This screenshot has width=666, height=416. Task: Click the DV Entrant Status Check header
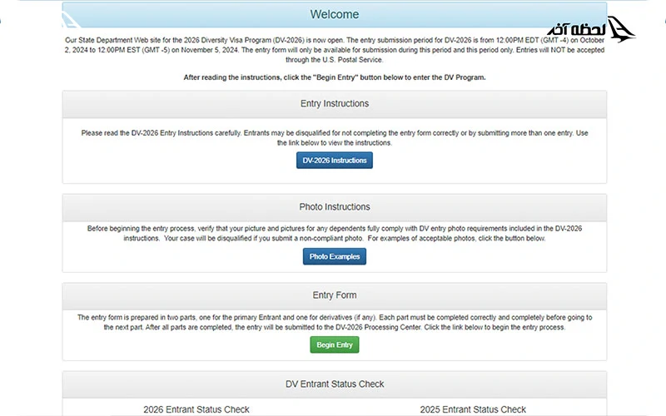click(x=334, y=384)
